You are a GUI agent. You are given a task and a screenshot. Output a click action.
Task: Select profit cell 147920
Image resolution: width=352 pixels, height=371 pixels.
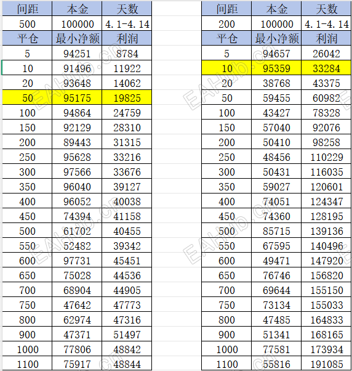pyautogui.click(x=326, y=260)
